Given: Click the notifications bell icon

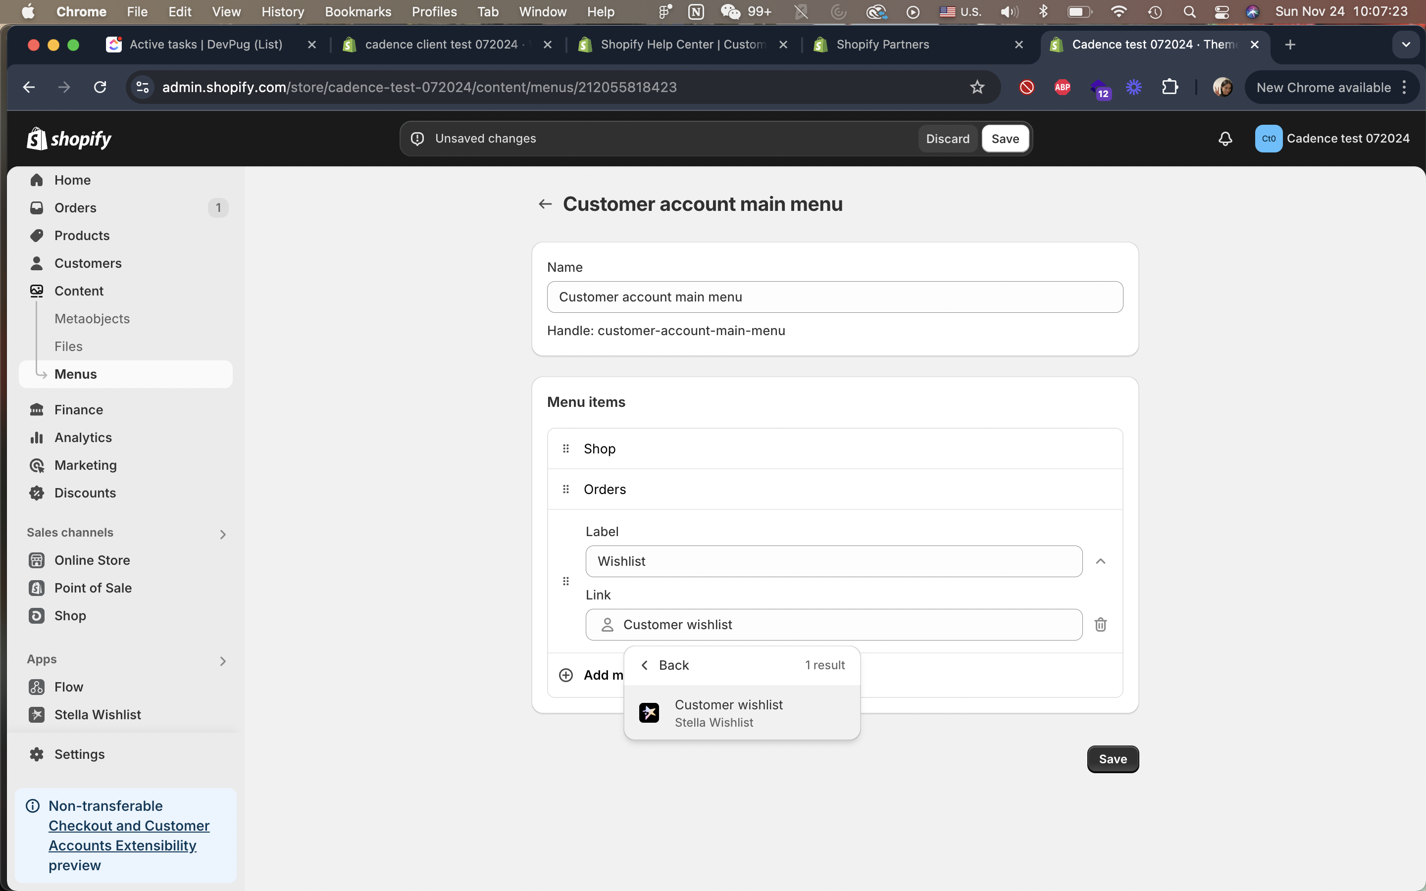Looking at the screenshot, I should 1224,139.
